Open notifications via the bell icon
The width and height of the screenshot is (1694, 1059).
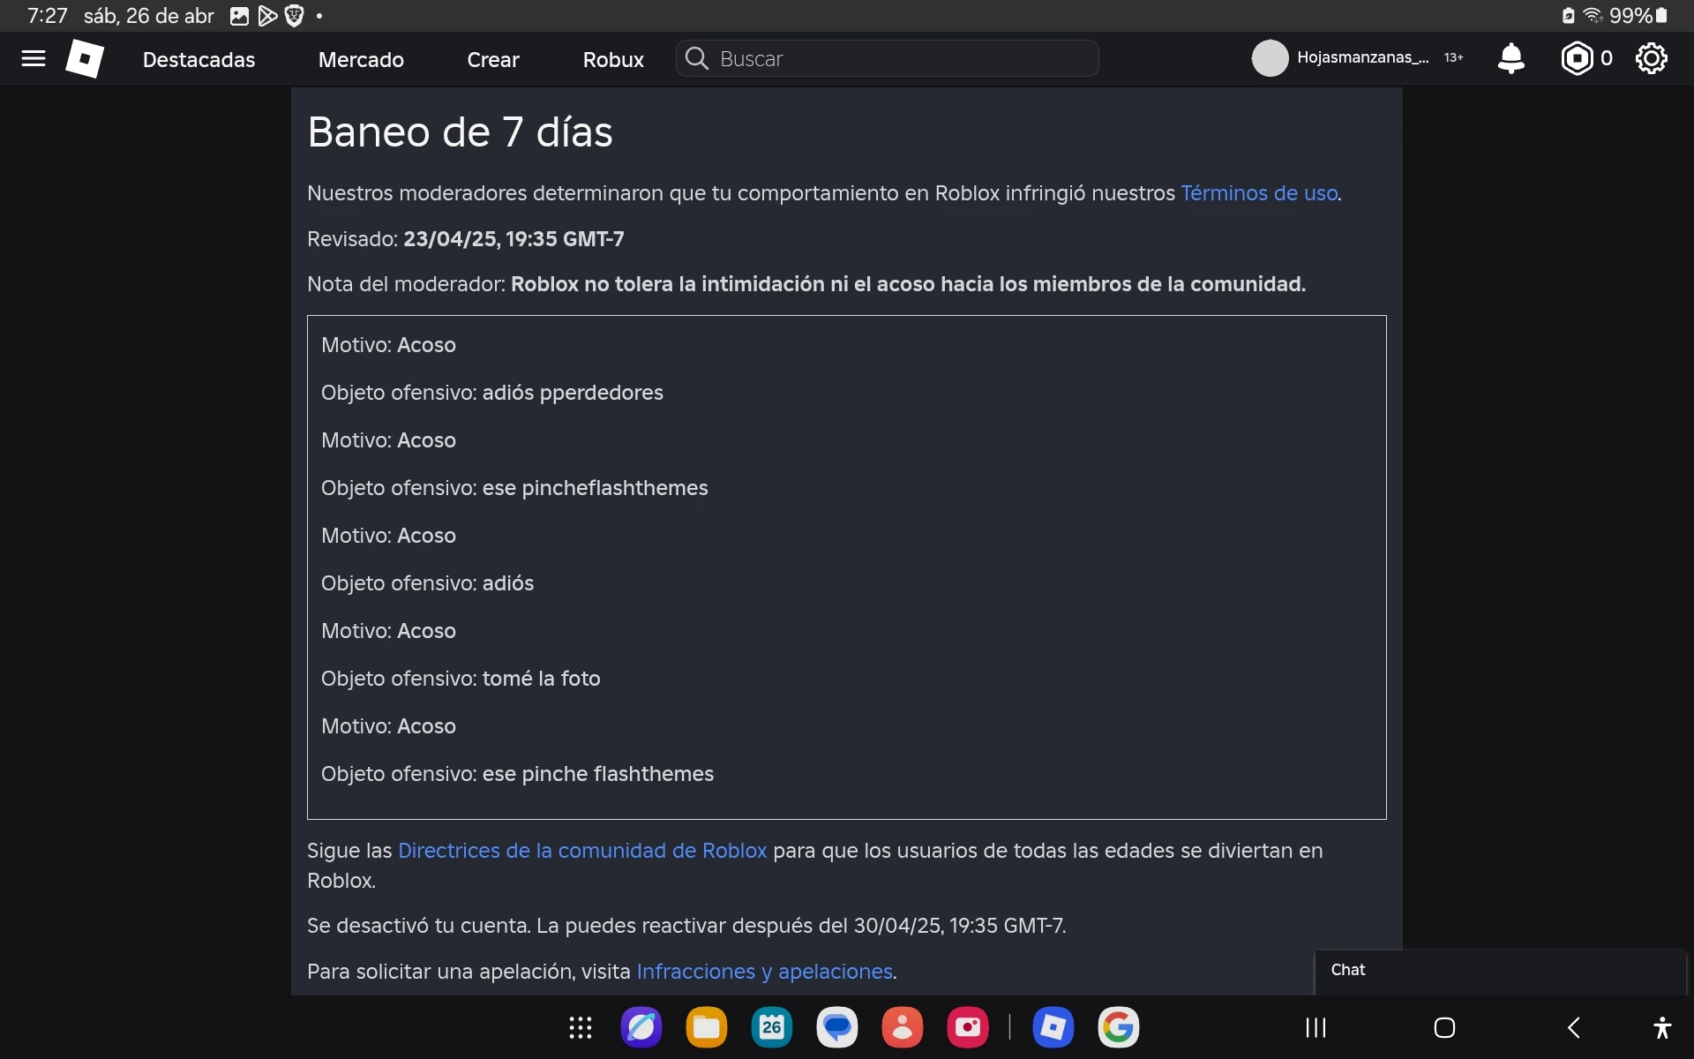[1511, 58]
